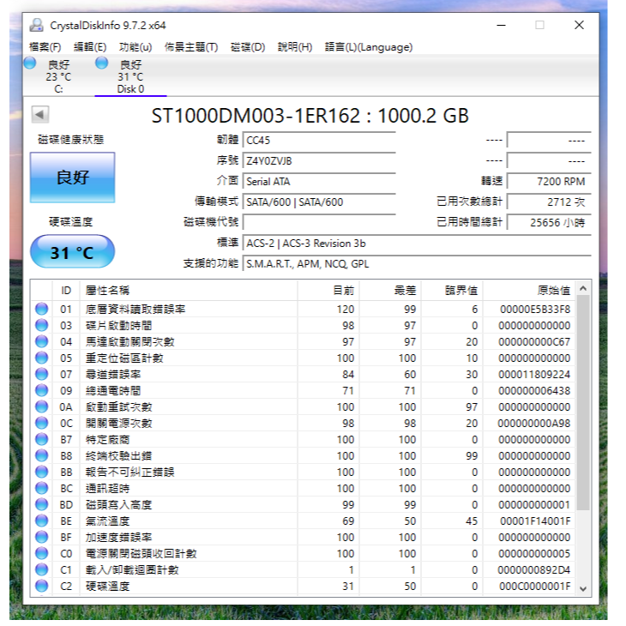Screen dimensions: 626x626
Task: Click the status orb of attribute BB
Action: [41, 473]
